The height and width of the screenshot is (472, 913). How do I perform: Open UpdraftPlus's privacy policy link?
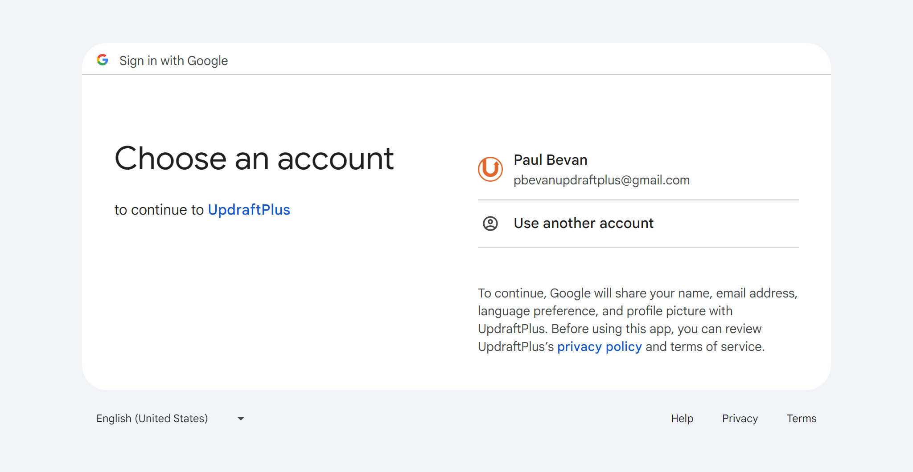click(x=599, y=346)
